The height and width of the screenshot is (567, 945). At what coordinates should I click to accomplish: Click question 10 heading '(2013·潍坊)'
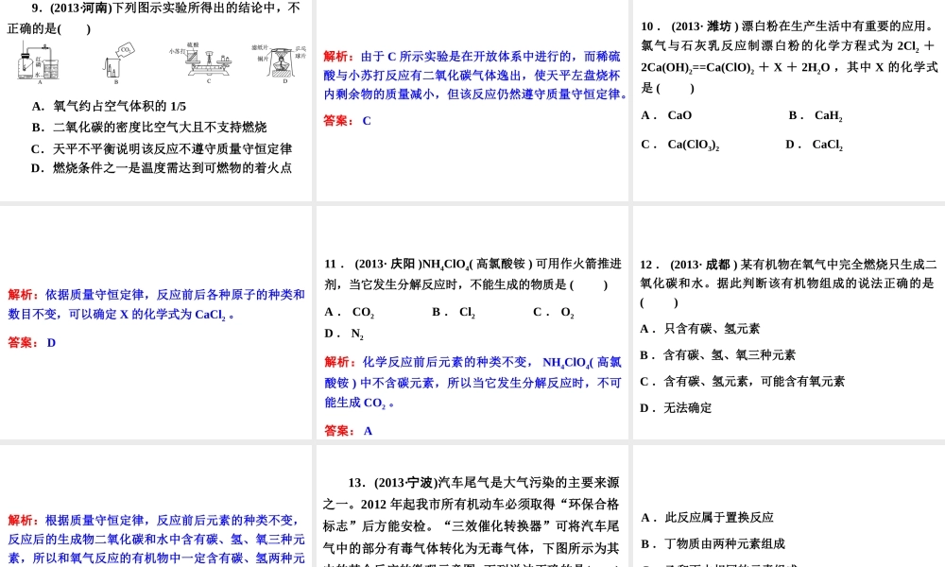pos(705,26)
